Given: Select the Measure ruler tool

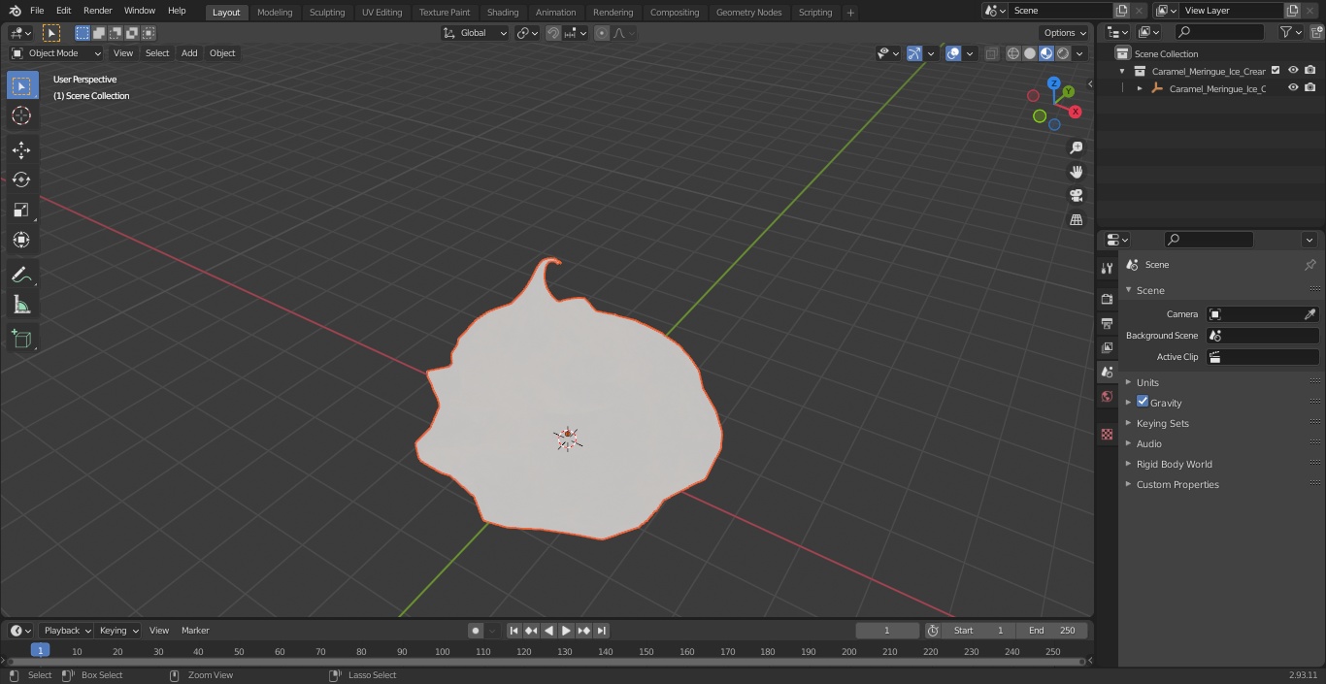Looking at the screenshot, I should point(21,306).
